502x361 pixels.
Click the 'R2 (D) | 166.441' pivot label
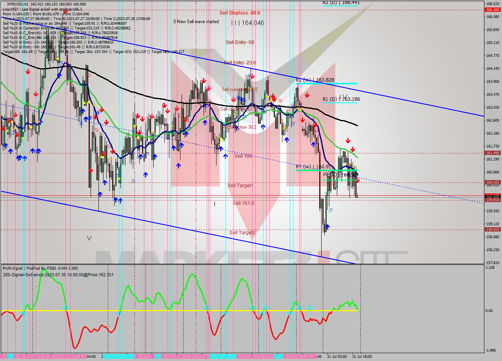[341, 2]
